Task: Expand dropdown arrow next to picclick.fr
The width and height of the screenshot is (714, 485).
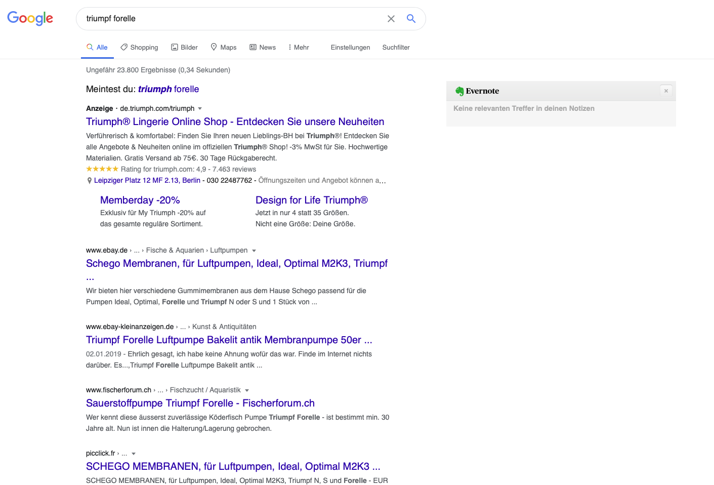Action: point(134,454)
